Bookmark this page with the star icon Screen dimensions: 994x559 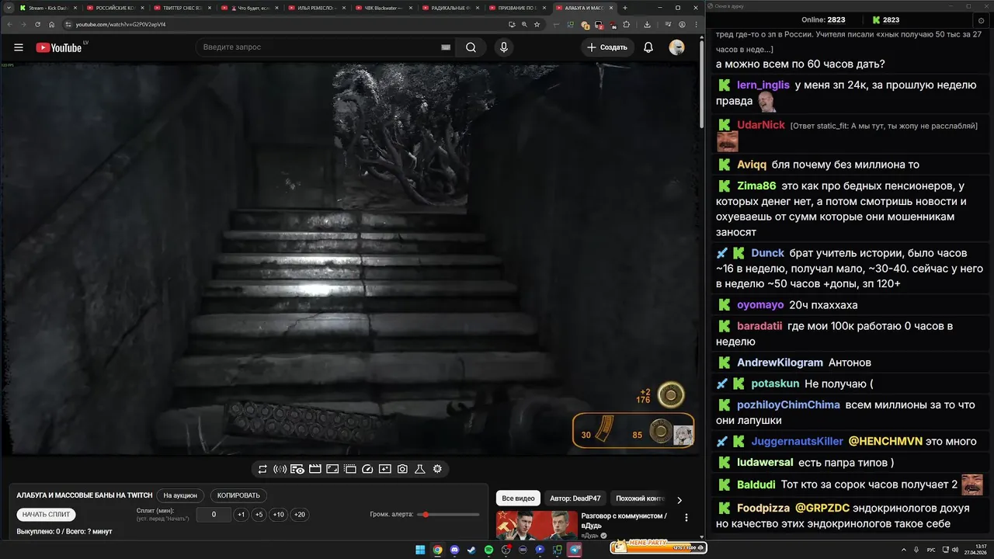pos(537,24)
